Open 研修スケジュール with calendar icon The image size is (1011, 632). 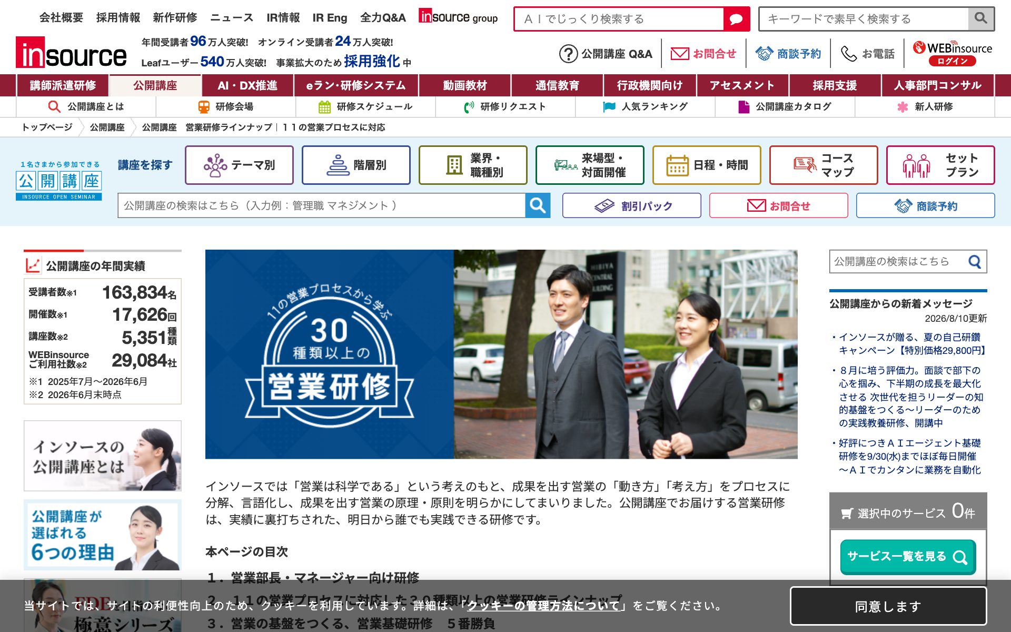(x=365, y=107)
